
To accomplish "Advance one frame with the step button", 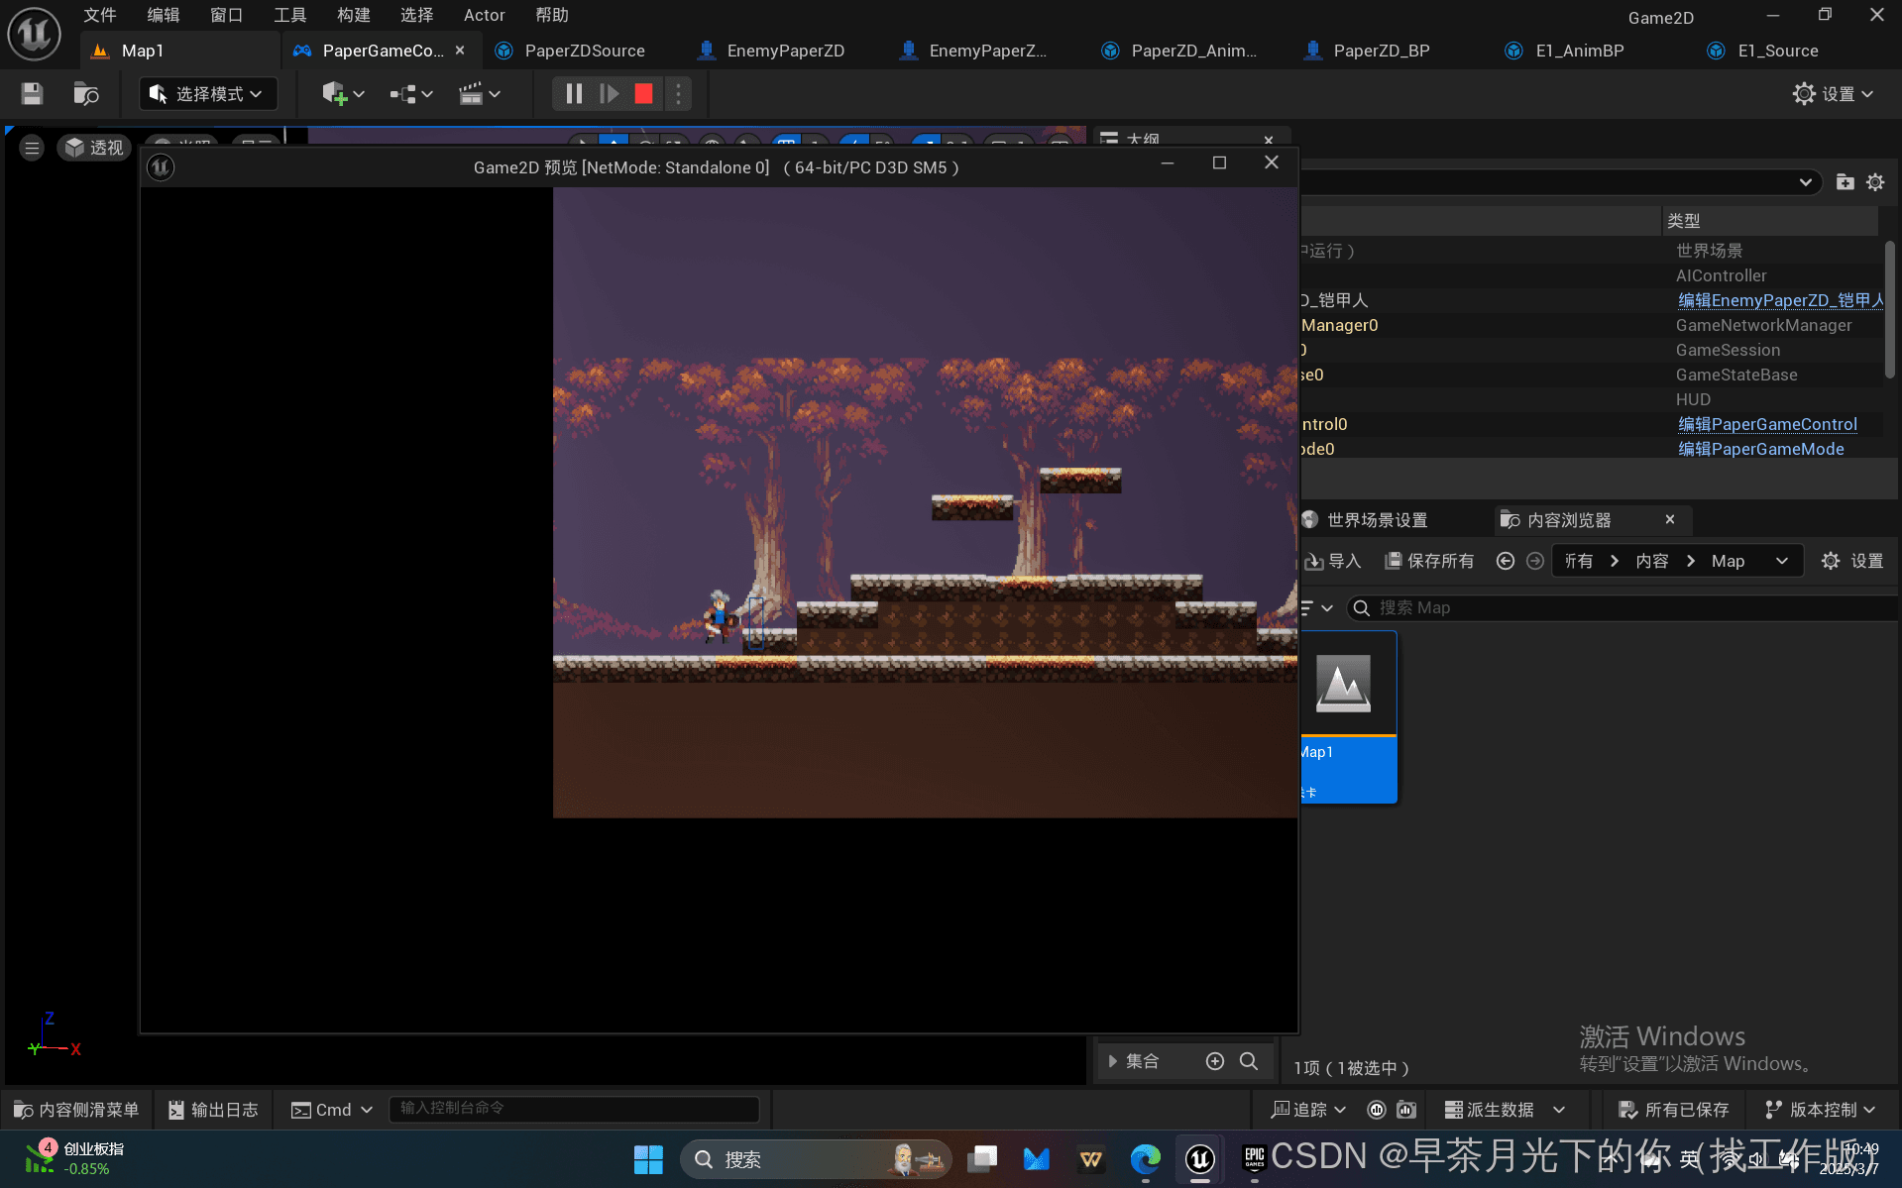I will coord(609,94).
